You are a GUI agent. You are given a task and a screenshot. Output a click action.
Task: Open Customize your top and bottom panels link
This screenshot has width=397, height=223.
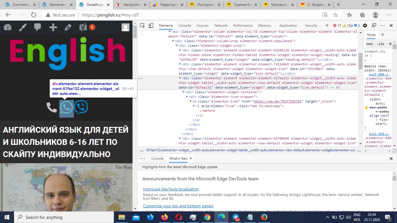pyautogui.click(x=178, y=206)
